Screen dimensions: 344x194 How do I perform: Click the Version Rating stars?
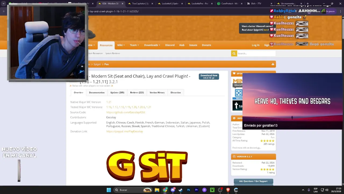(267, 169)
